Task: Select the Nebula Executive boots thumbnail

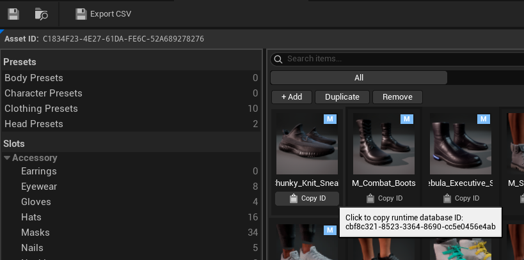Action: pos(461,144)
